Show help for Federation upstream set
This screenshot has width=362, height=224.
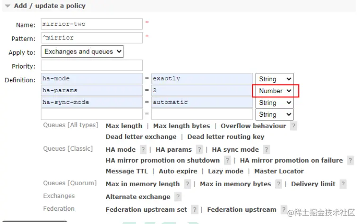(195, 210)
